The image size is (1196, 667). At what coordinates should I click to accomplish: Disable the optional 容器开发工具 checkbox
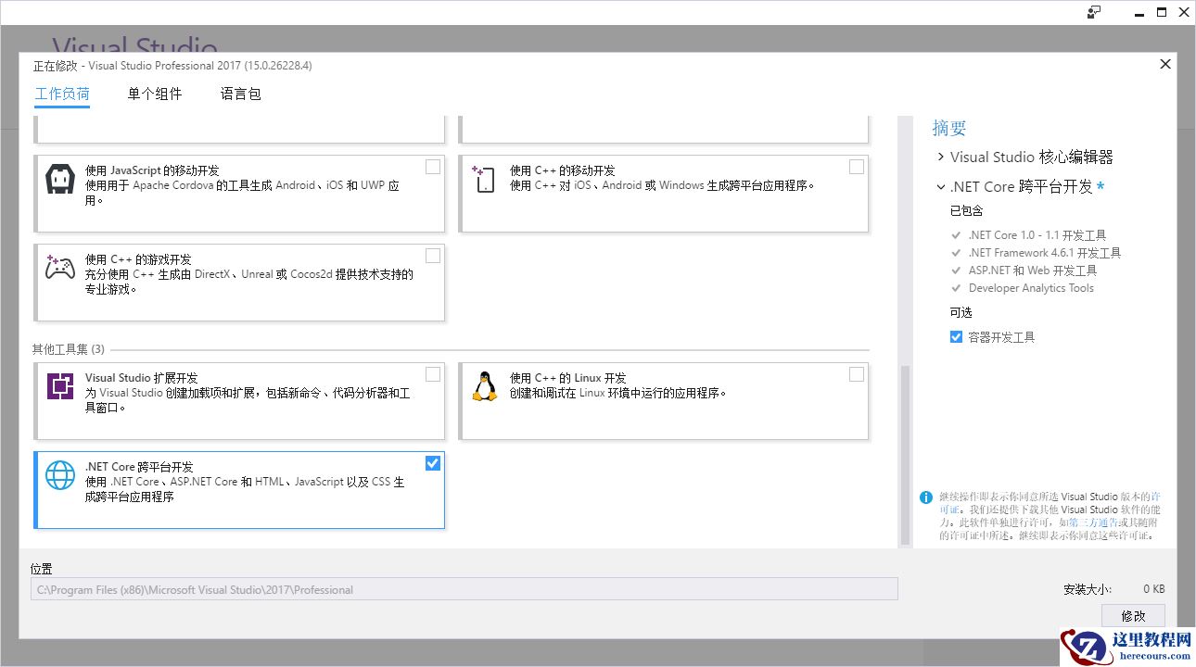956,337
